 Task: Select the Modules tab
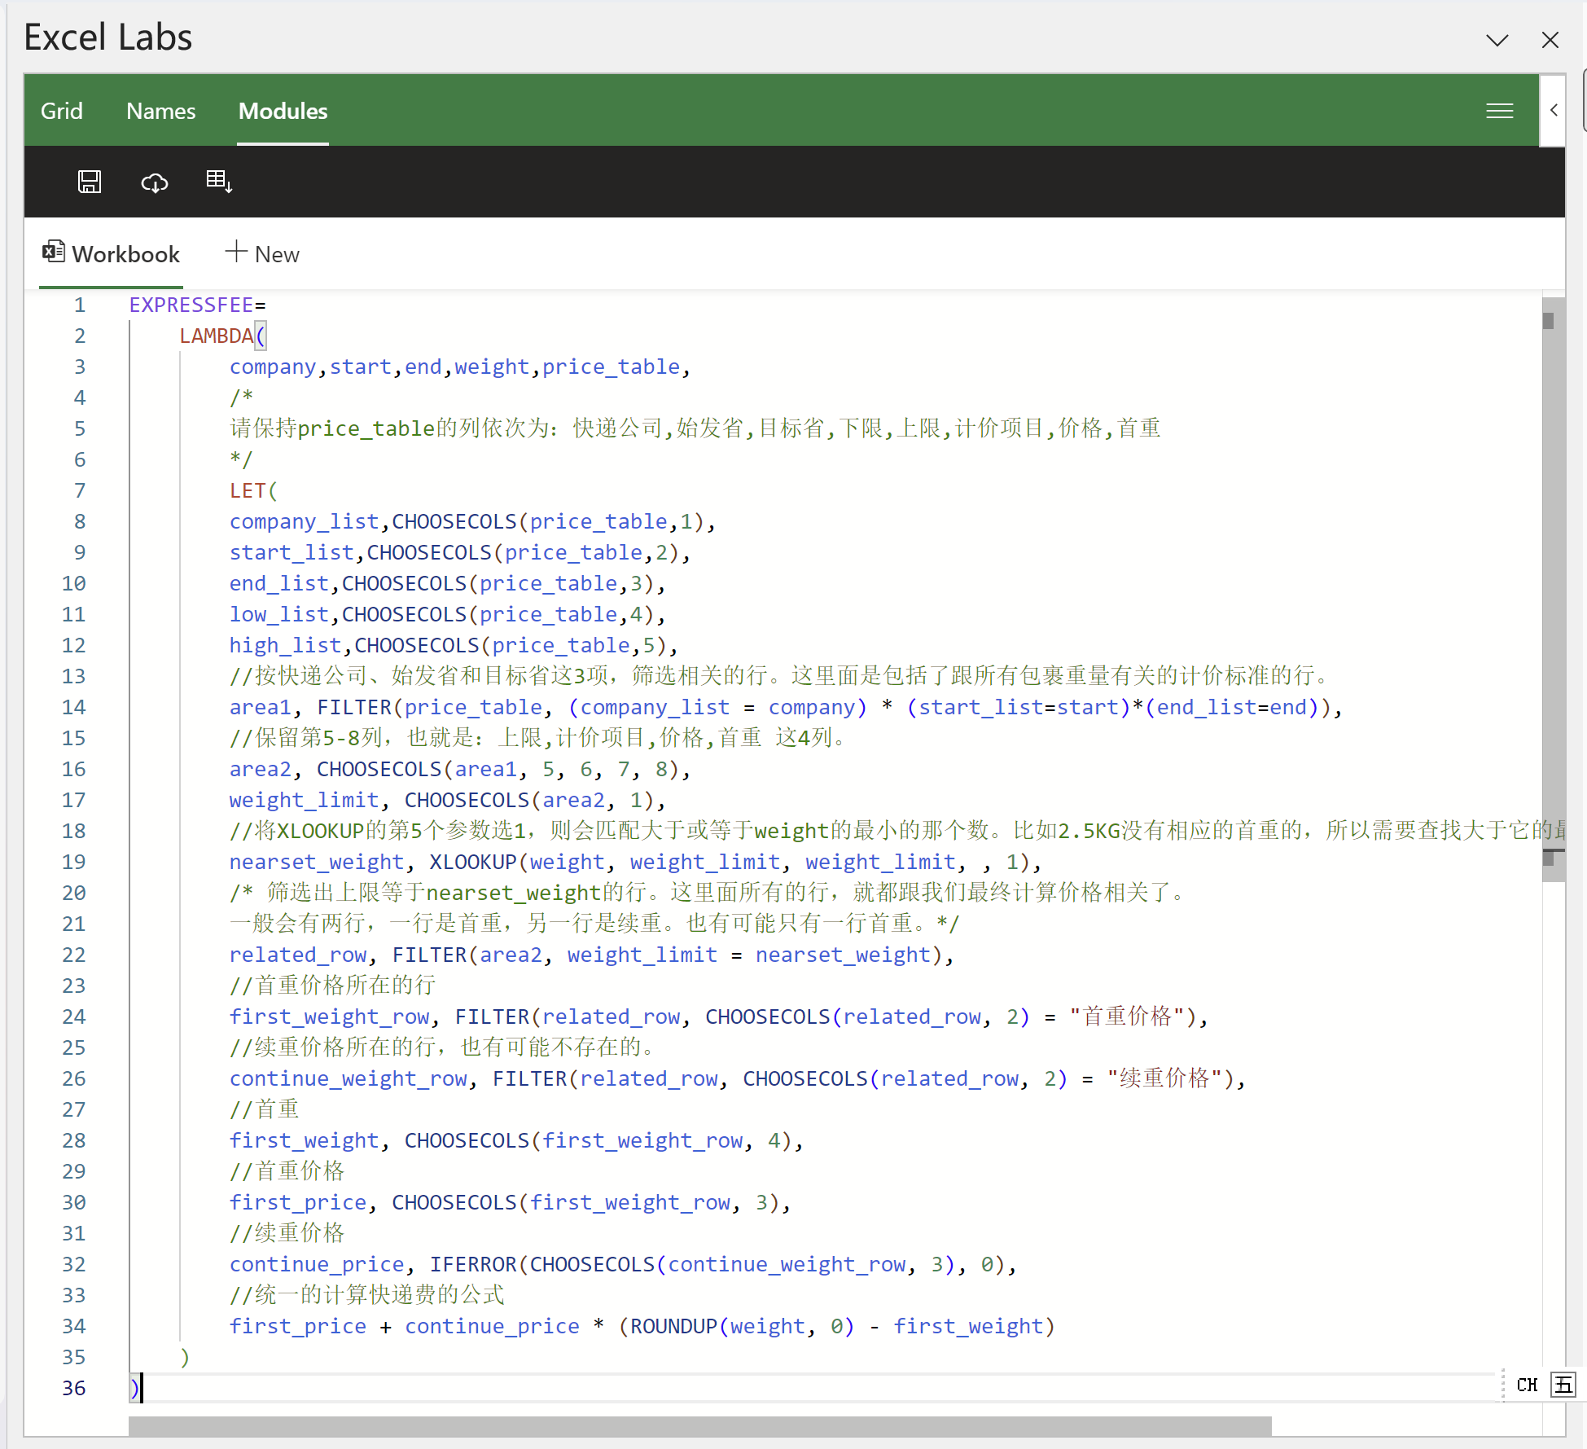[283, 111]
